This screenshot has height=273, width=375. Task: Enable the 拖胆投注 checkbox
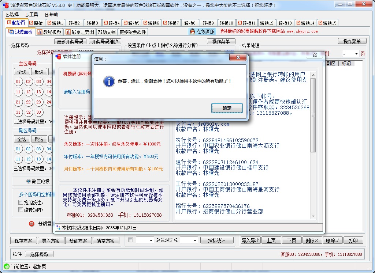[20, 202]
